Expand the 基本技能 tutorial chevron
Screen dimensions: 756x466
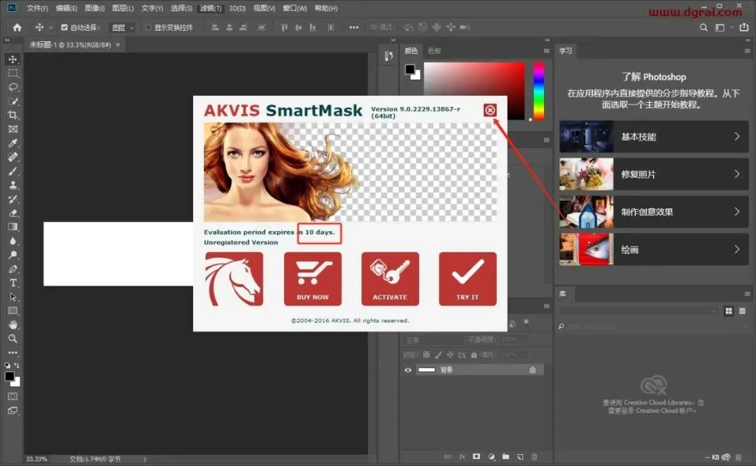[x=736, y=136]
